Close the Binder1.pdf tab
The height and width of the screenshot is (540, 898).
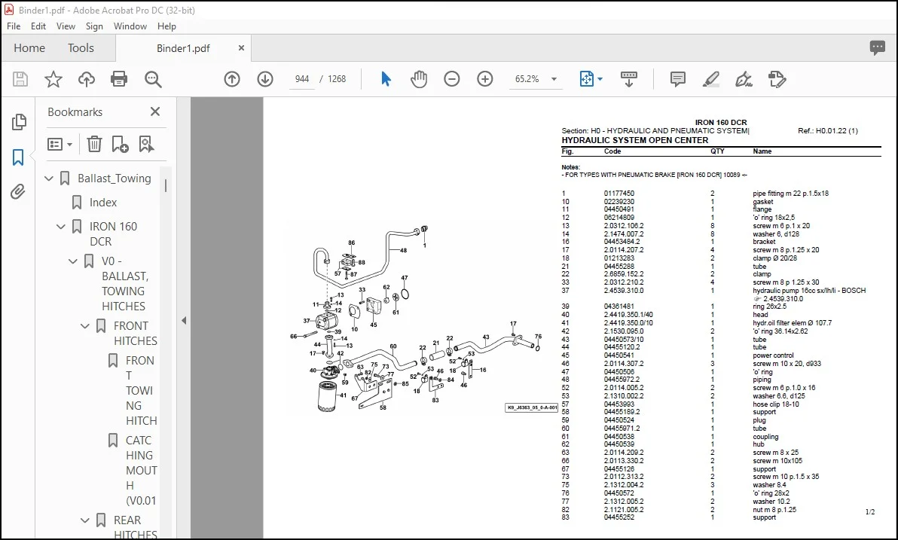click(x=241, y=48)
